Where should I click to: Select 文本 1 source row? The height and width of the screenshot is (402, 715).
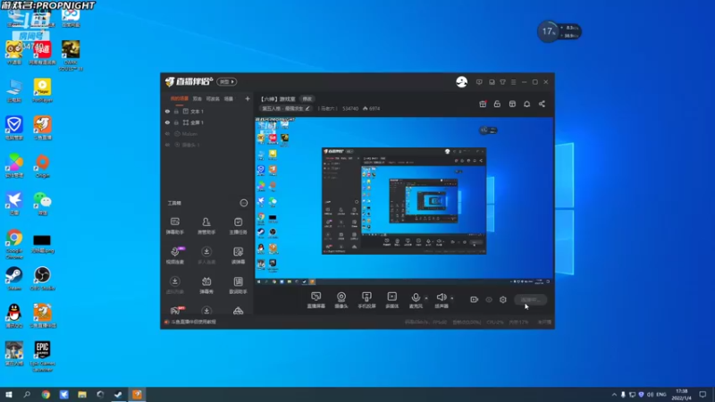(x=207, y=111)
